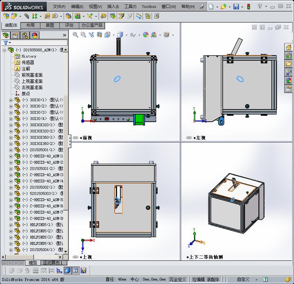
Task: Switch to the 办公室产品 tab
Action: (x=92, y=25)
